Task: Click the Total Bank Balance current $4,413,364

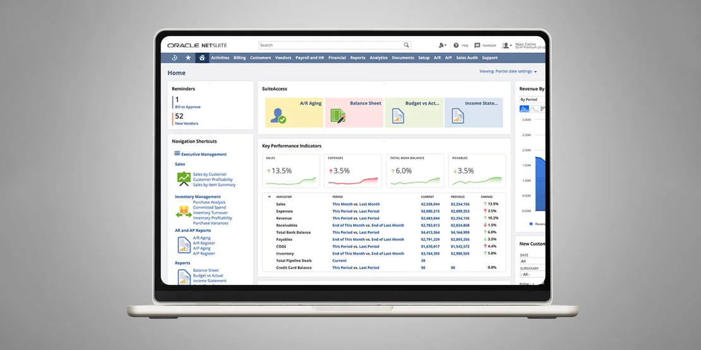Action: click(x=430, y=232)
